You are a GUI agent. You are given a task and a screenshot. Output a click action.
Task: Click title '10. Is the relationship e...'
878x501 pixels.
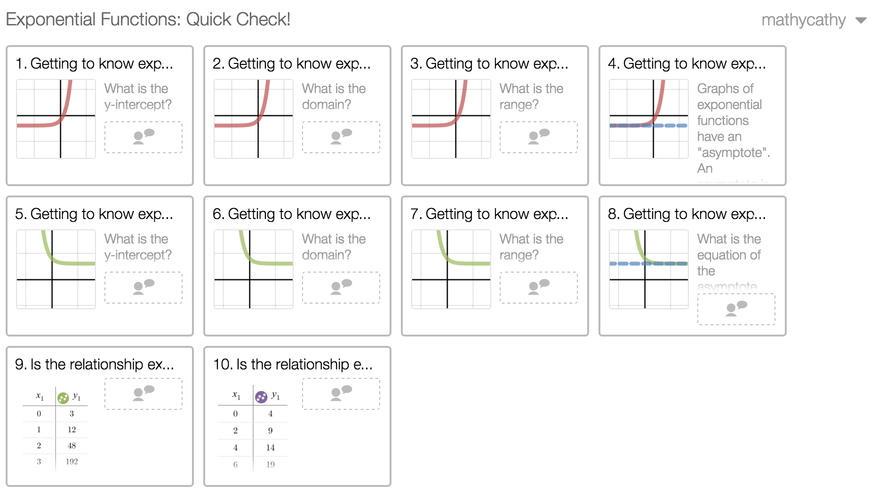point(293,364)
